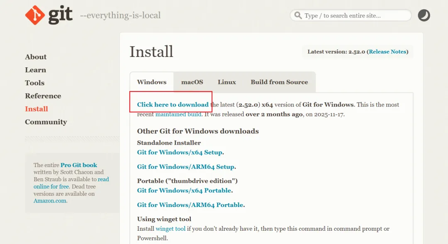Switch to the Linux tab

(227, 82)
